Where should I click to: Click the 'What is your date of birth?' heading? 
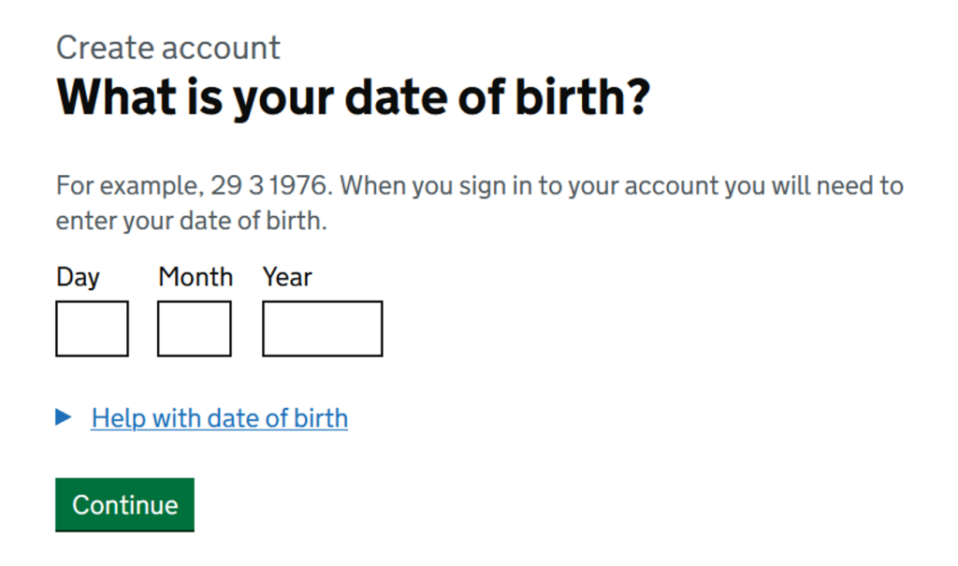click(353, 96)
